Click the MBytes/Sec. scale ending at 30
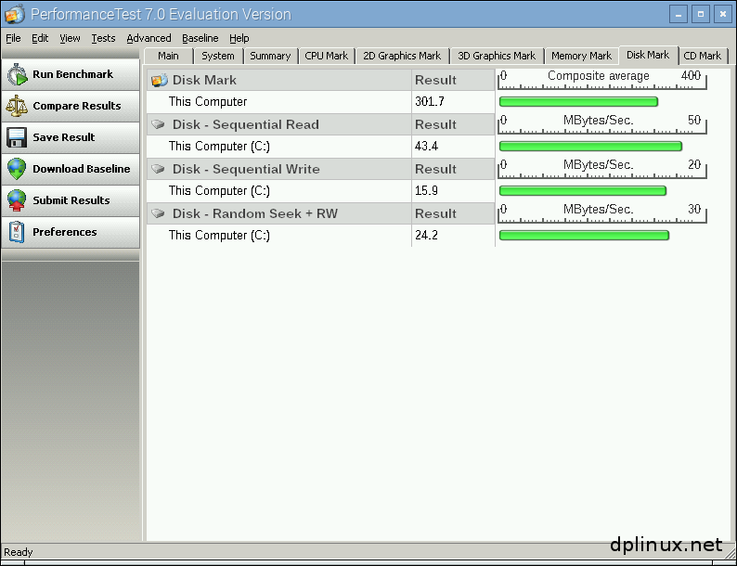The width and height of the screenshot is (737, 566). (602, 213)
